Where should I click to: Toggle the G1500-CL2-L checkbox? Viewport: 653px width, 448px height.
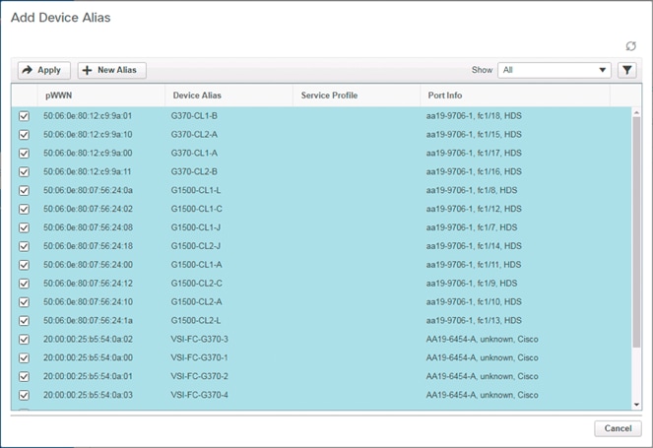pyautogui.click(x=25, y=321)
